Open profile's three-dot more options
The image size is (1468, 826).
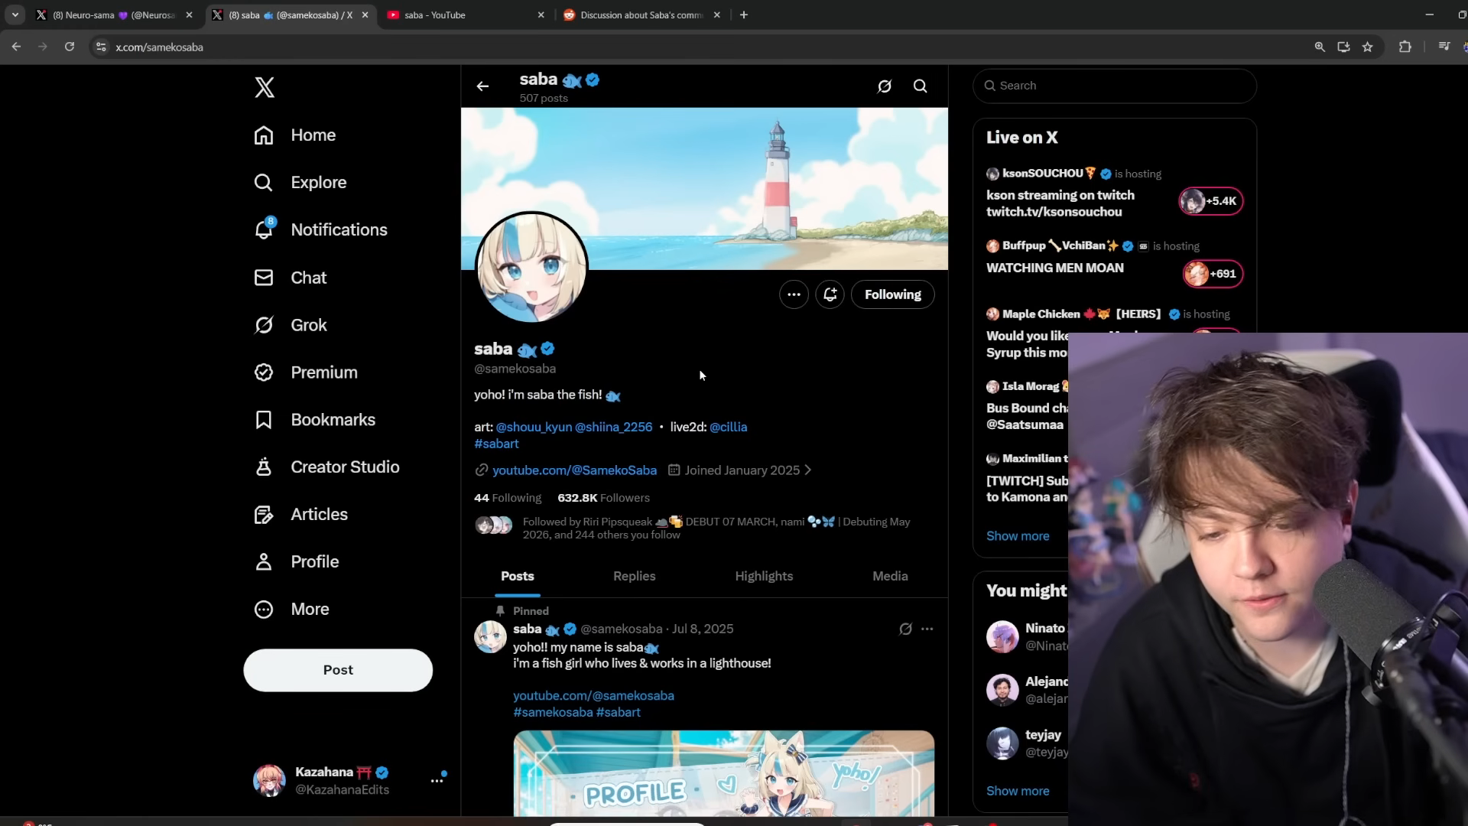794,294
